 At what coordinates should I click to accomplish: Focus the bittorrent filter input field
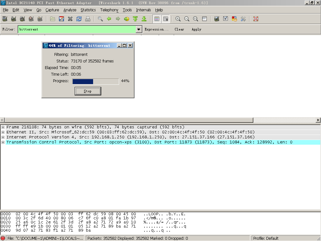[77, 29]
